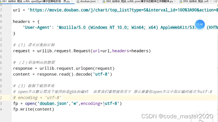218x122 pixels.
Task: Click the 'utf-8' string in open call
Action: coord(111,103)
